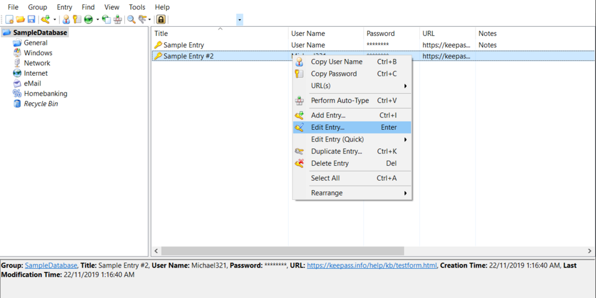Choose Perform Auto-Type in context menu
This screenshot has width=596, height=298.
click(352, 101)
